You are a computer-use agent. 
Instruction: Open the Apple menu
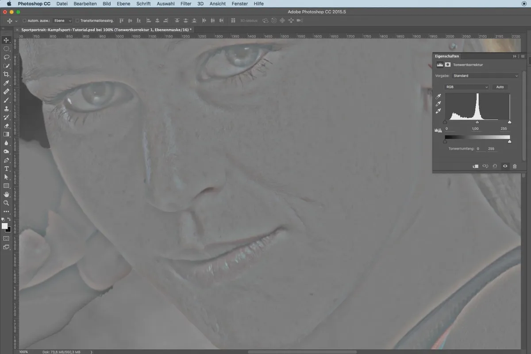[8, 4]
